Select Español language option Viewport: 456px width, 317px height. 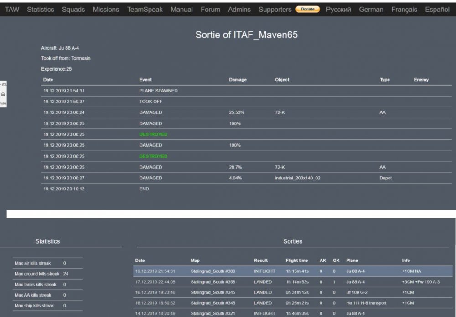click(x=437, y=10)
